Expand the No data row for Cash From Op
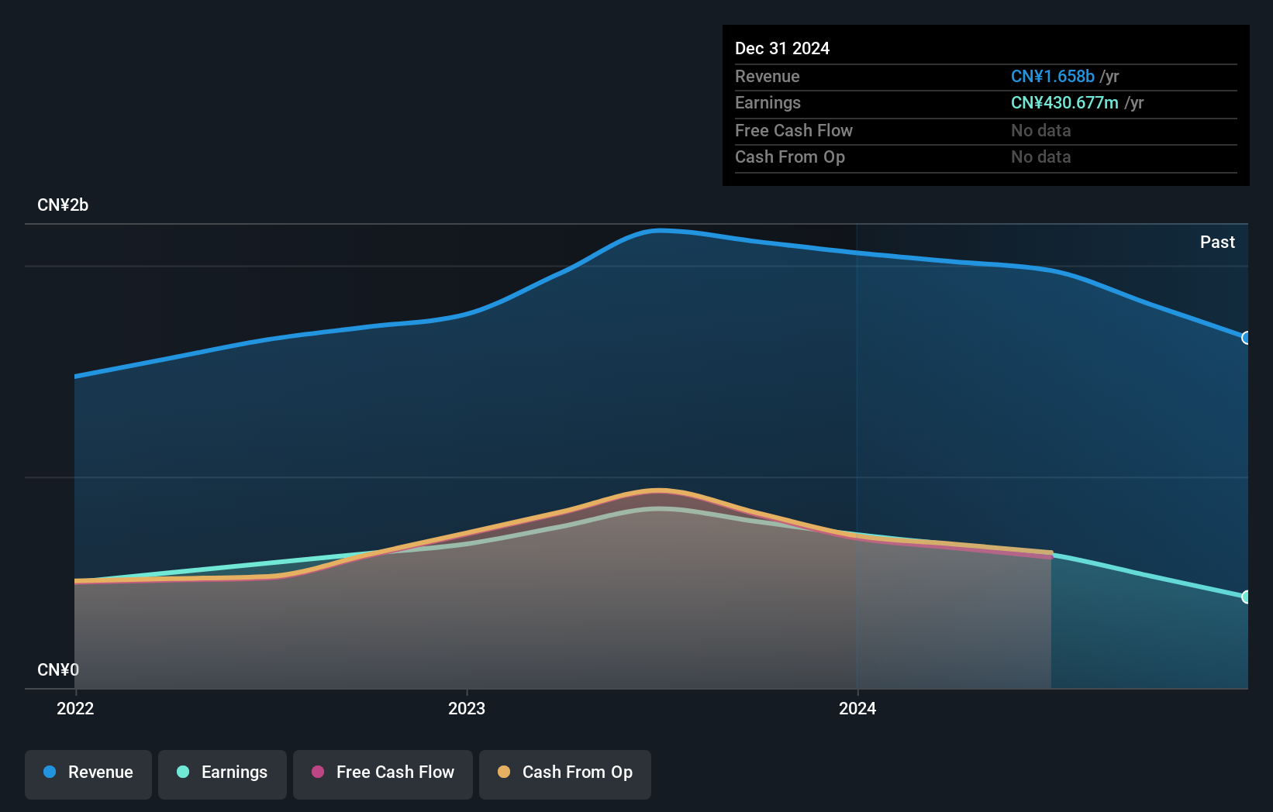The width and height of the screenshot is (1273, 812). coord(1040,157)
